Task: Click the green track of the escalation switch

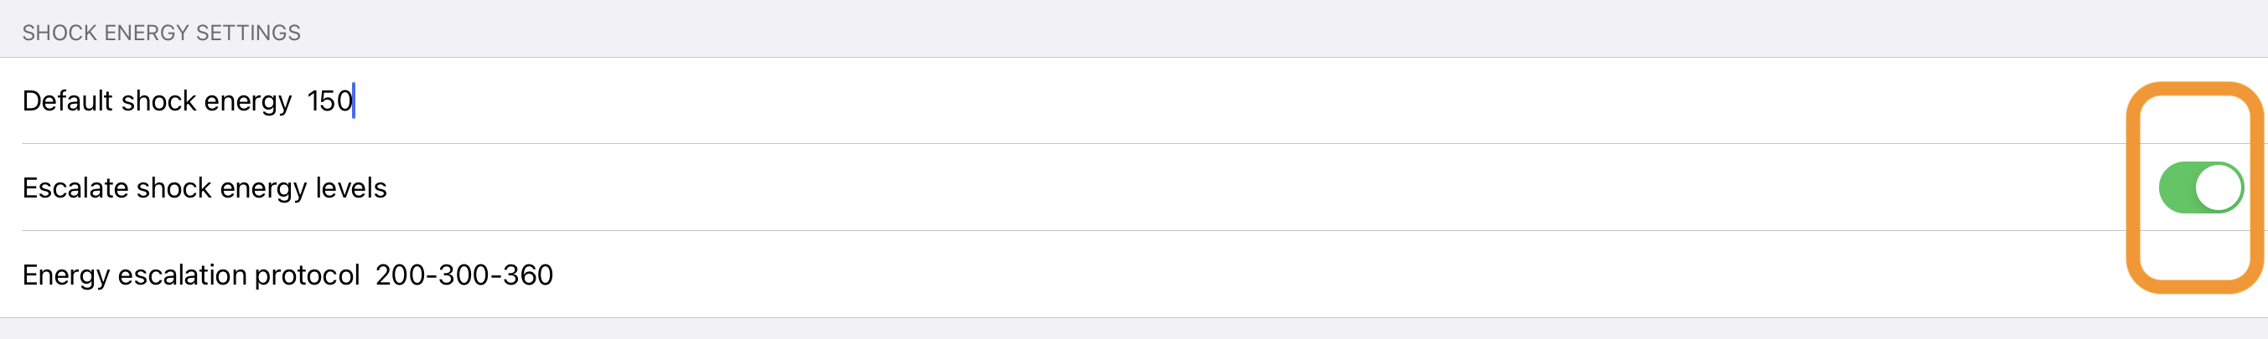Action: point(2177,187)
